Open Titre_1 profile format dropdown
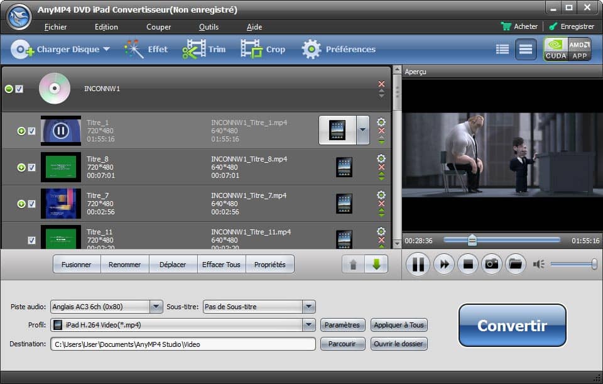603x384 pixels. pos(362,130)
